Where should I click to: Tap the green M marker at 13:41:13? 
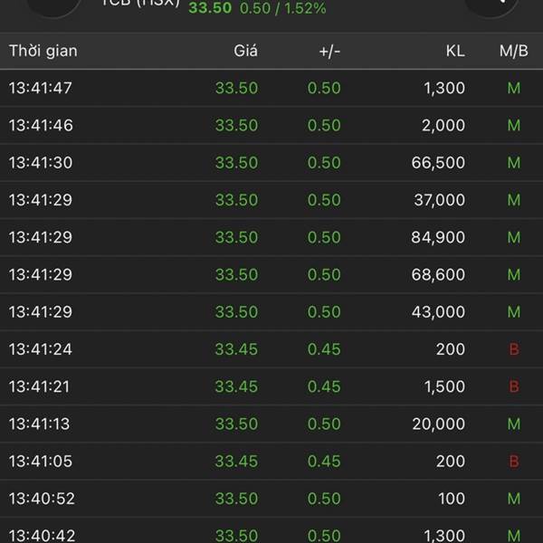click(x=514, y=424)
